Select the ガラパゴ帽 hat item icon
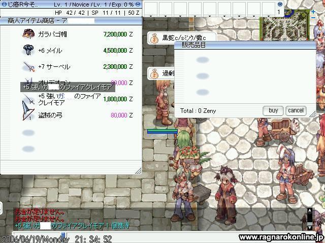Screen dimensions: 325x243 pyautogui.click(x=28, y=34)
